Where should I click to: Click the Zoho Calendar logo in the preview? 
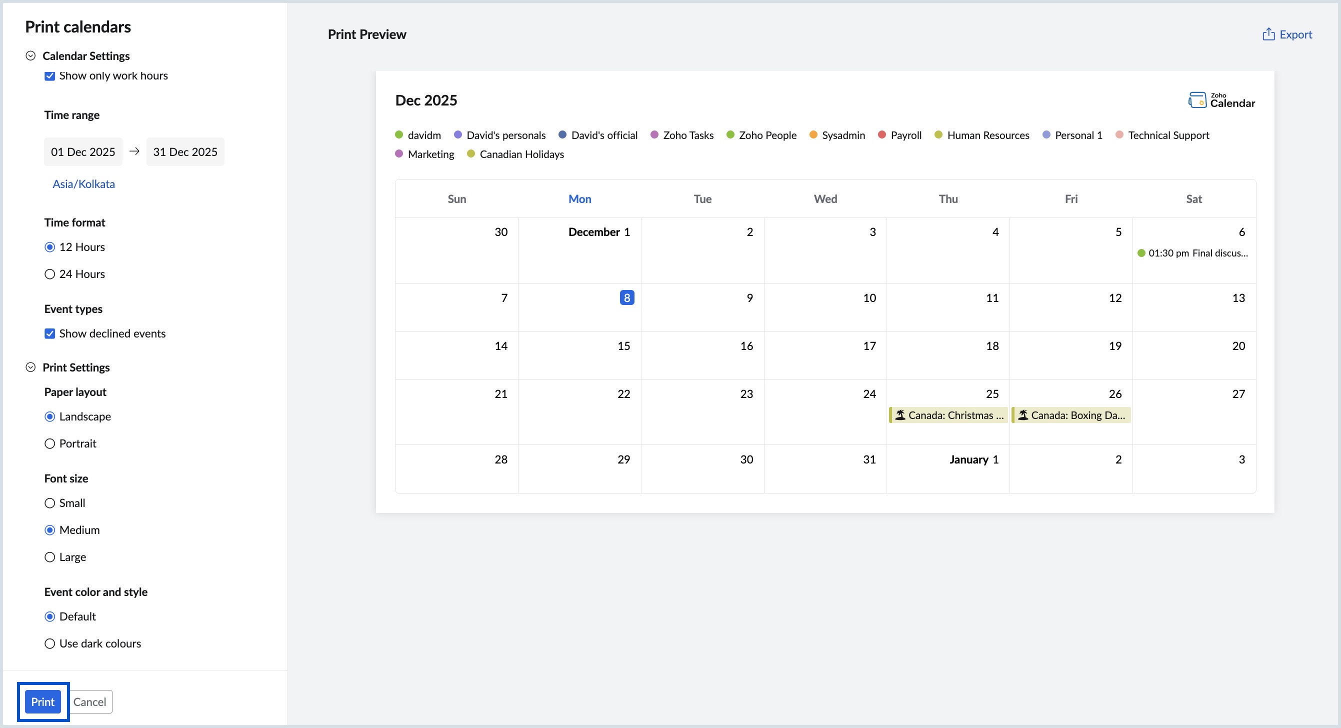coord(1221,100)
